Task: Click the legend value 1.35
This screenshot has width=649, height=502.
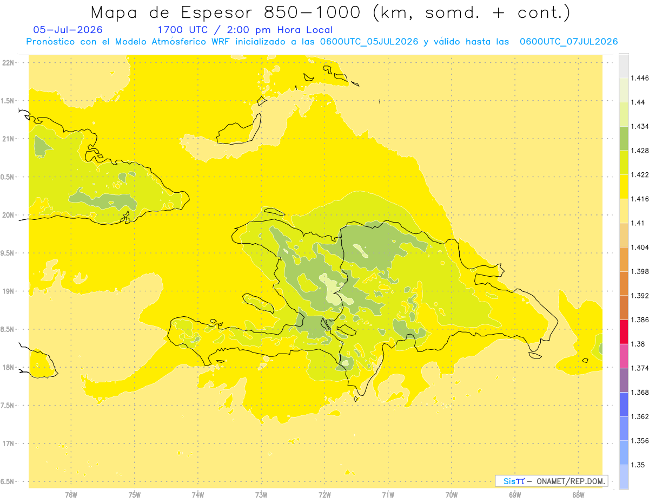Action: [x=638, y=465]
